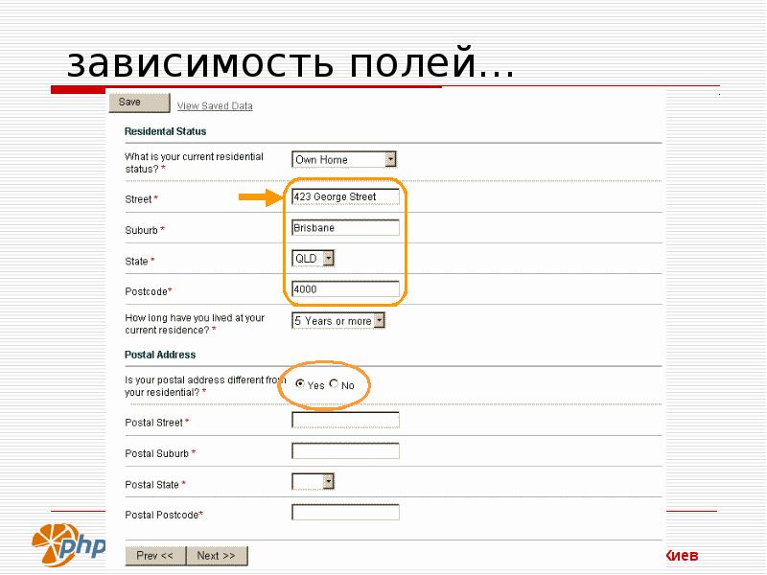The height and width of the screenshot is (575, 767).
Task: Select the Yes radio button
Action: pyautogui.click(x=300, y=384)
